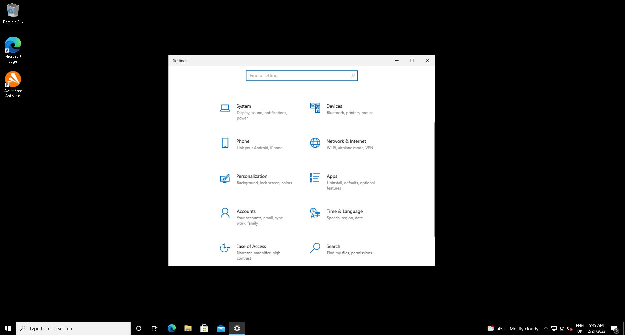
Task: Click the muted volume tray icon
Action: coord(570,329)
